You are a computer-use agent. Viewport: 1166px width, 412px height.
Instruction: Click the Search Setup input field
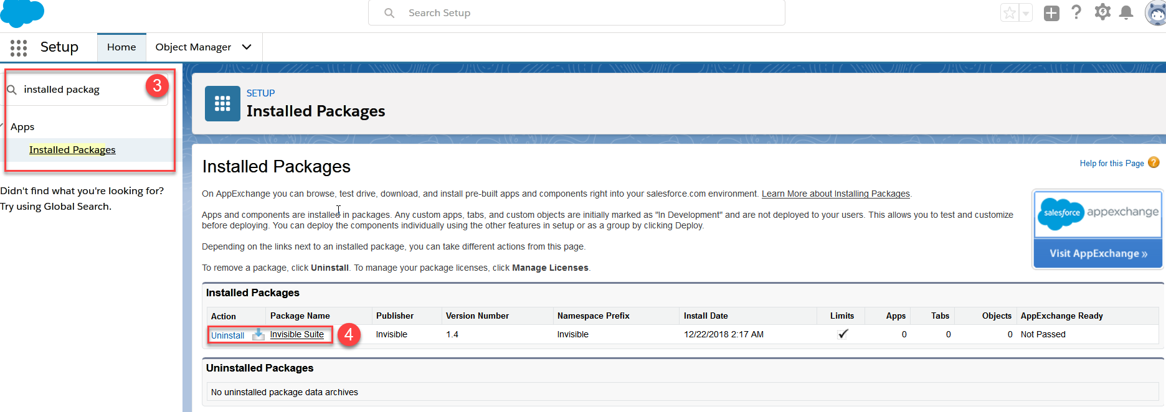pos(577,13)
